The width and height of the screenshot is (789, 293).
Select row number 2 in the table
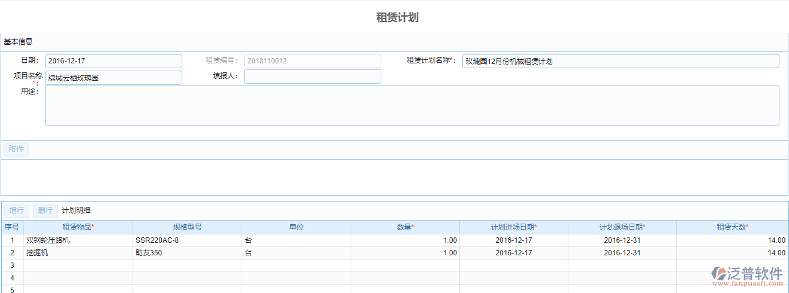[12, 253]
